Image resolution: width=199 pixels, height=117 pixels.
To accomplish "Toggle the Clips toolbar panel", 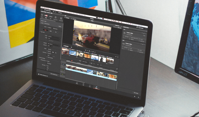I will 60,13.
